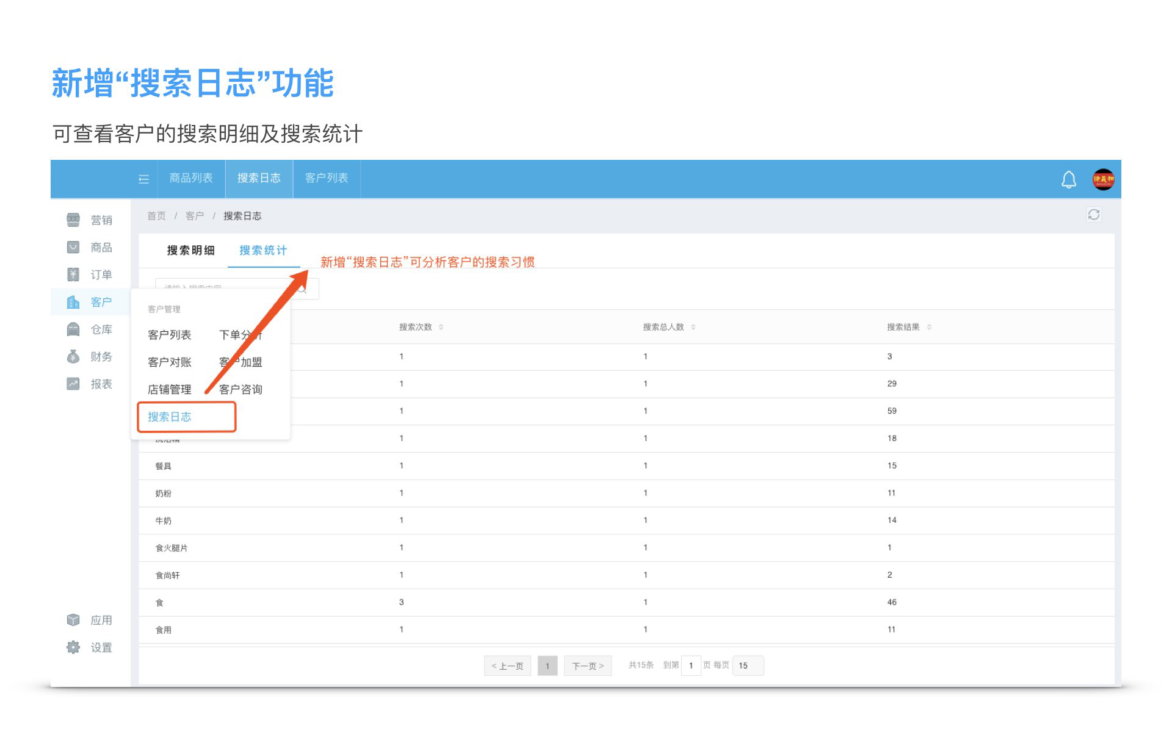The image size is (1172, 732).
Task: Open 订单 orders sidebar icon
Action: (73, 274)
